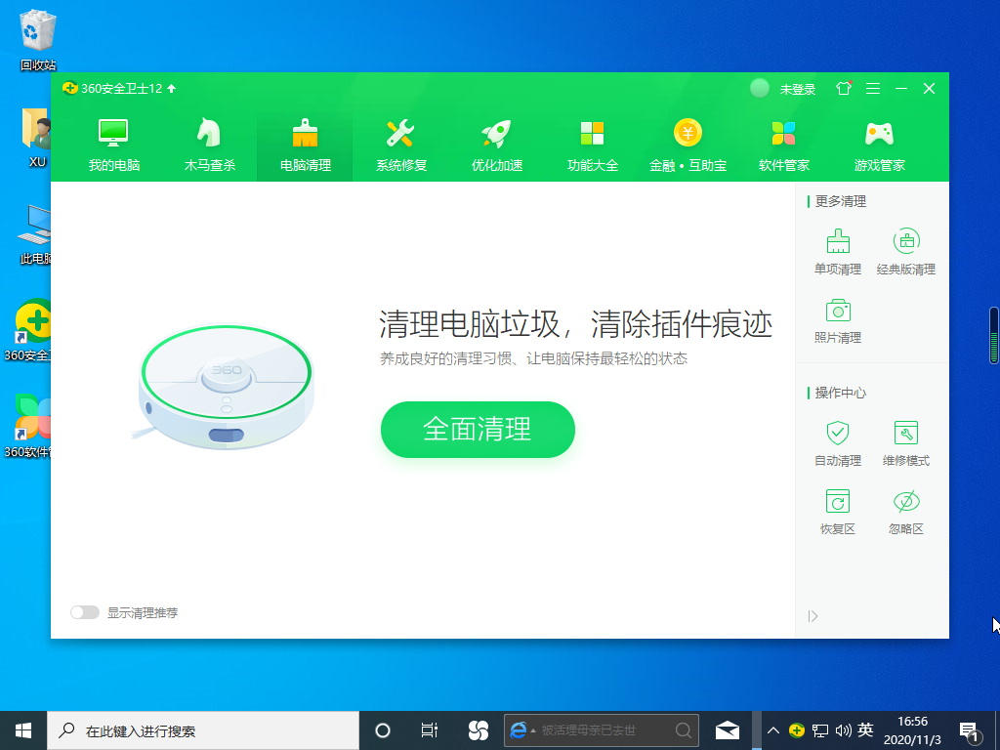Viewport: 1000px width, 750px height.
Task: Click 未登录 login link
Action: tap(797, 89)
